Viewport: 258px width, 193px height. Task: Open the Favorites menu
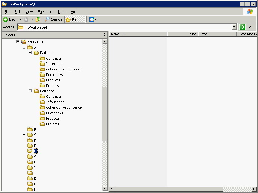click(45, 12)
